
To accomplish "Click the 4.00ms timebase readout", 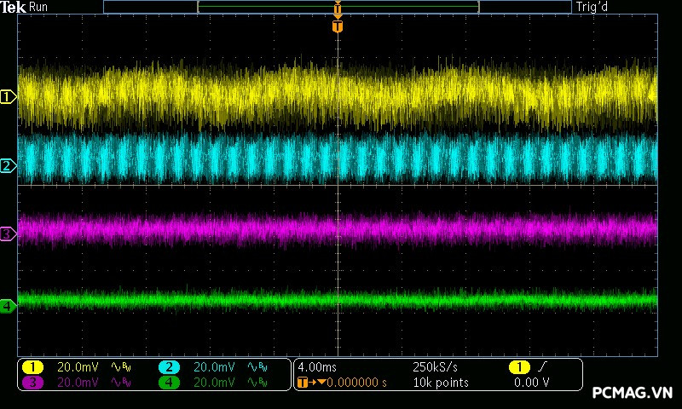I will pos(317,367).
